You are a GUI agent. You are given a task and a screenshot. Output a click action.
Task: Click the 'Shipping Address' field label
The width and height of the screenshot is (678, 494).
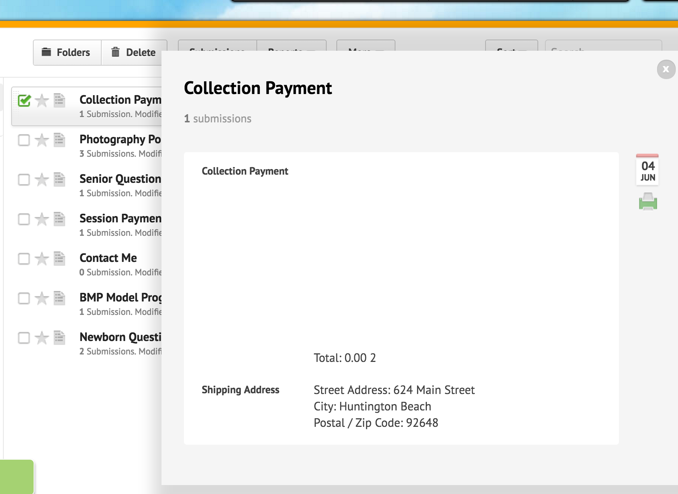tap(240, 390)
